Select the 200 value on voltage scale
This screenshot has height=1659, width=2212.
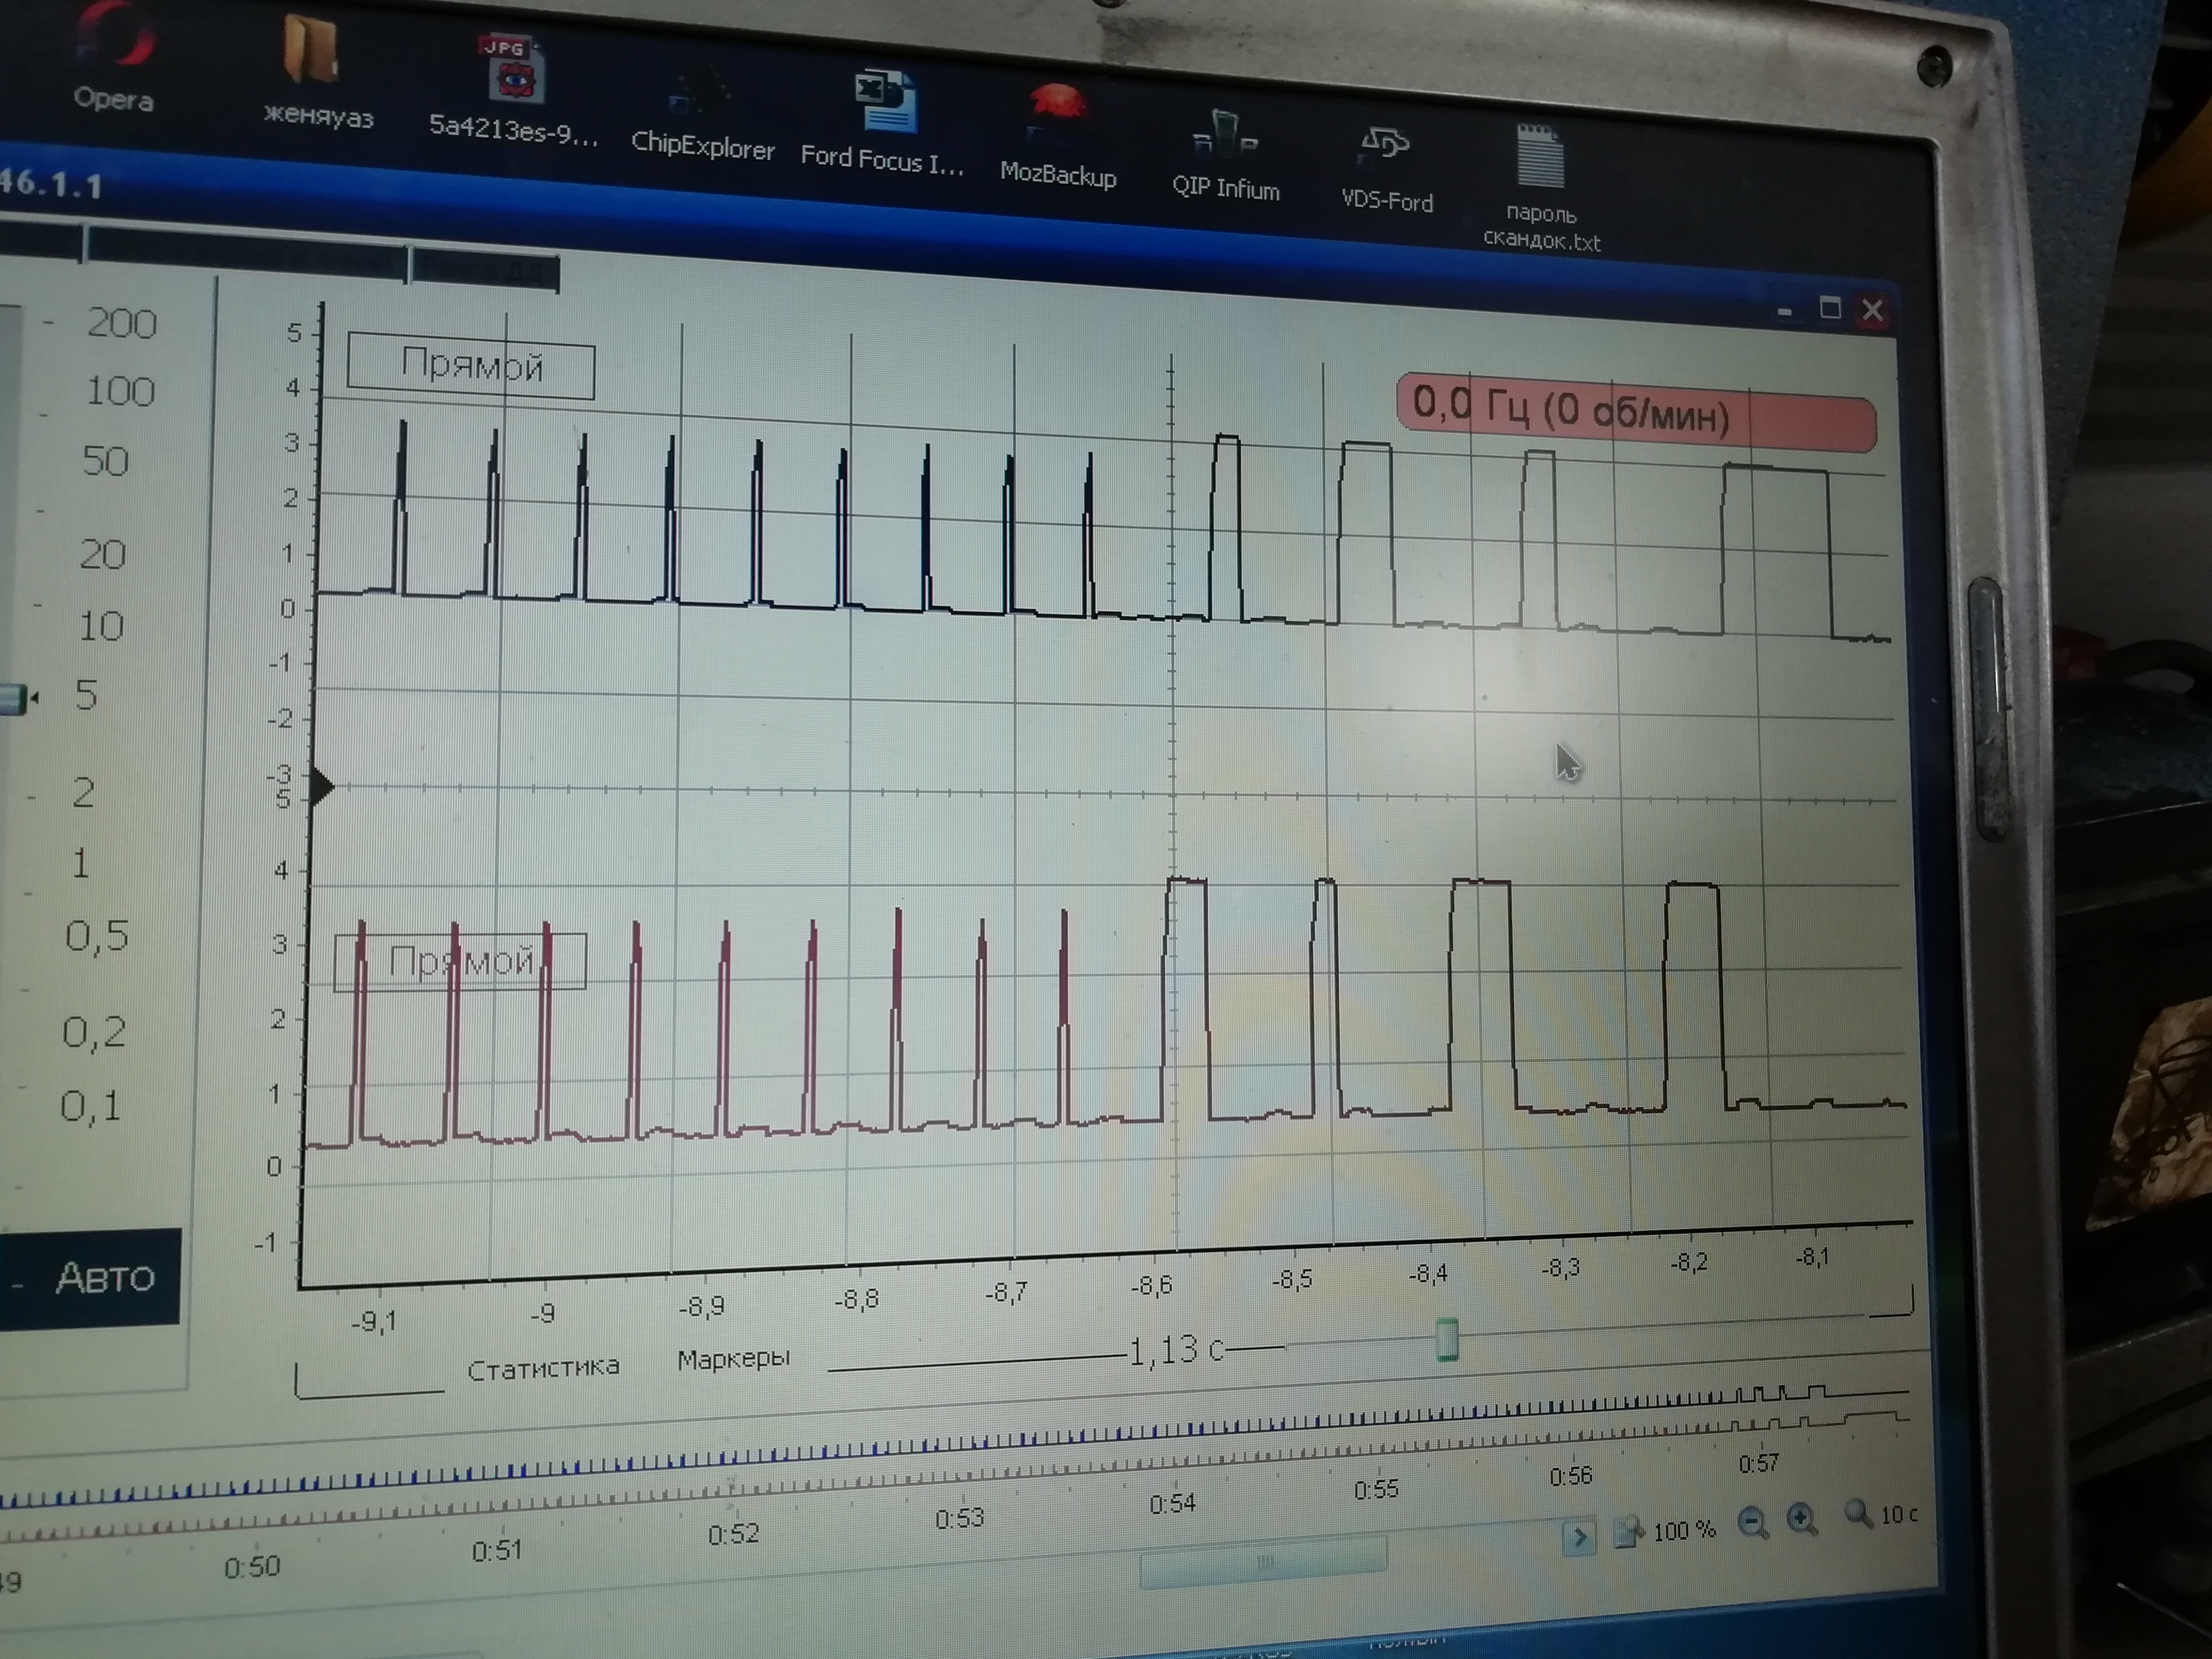pyautogui.click(x=121, y=324)
